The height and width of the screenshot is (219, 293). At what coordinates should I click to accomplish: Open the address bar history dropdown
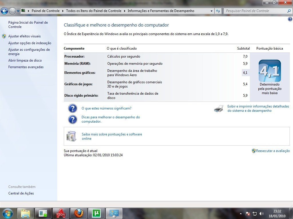point(211,11)
